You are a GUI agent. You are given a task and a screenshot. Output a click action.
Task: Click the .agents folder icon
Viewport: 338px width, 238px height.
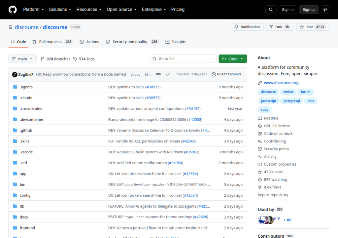[x=15, y=87]
